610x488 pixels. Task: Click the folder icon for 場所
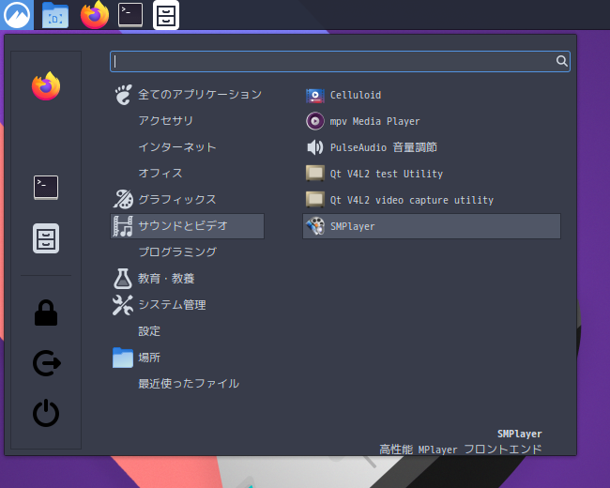(123, 358)
